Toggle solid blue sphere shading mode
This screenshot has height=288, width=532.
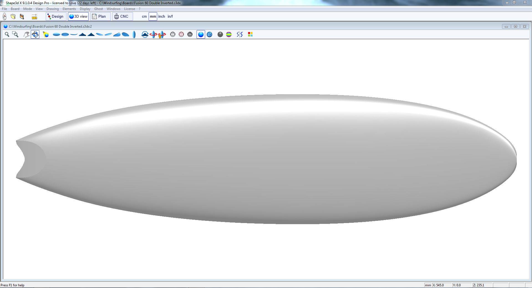pos(201,34)
